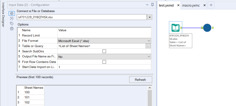Toggle the First Row Contains Data checkbox

(x=104, y=62)
